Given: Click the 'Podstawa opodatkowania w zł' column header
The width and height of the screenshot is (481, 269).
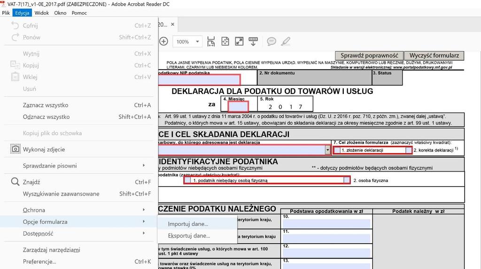Looking at the screenshot, I should (326, 211).
